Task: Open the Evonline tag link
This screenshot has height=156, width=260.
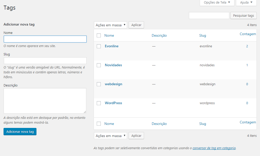Action: coord(112,46)
